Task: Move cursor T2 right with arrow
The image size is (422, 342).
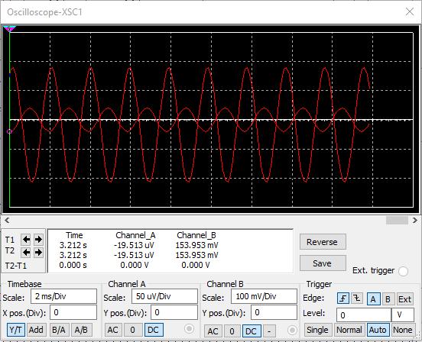Action: [38, 252]
